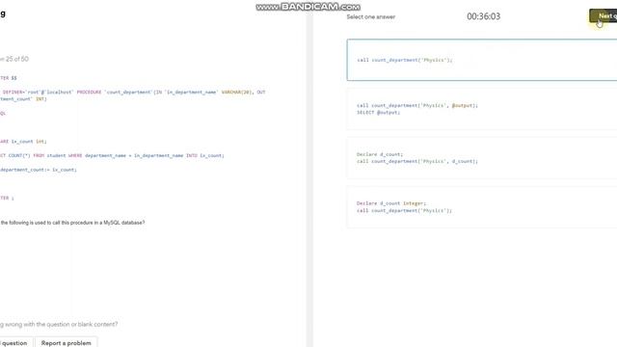Screen dimensions: 617x347
Task: Pick answer starting 'Declare d_count;'
Action: click(482, 158)
